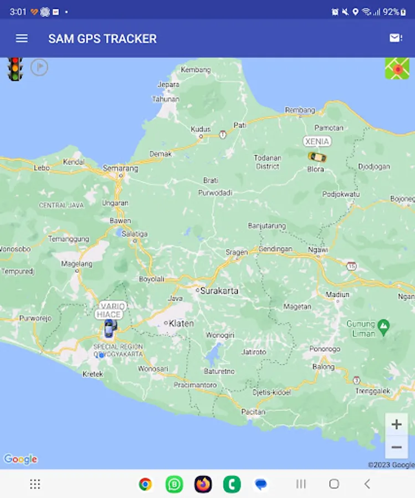415x498 pixels.
Task: Tap the Demak town label
Action: (161, 154)
